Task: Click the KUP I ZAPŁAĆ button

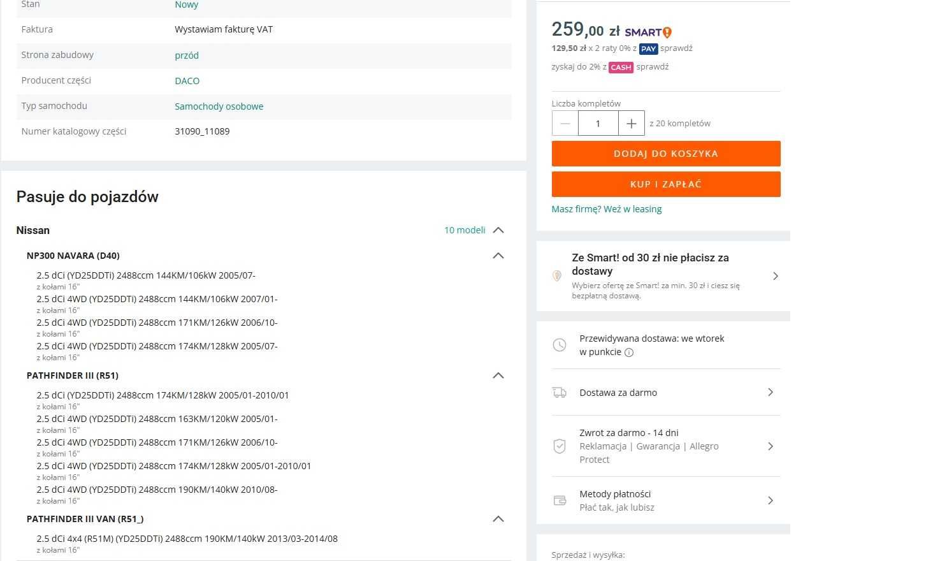Action: tap(666, 184)
